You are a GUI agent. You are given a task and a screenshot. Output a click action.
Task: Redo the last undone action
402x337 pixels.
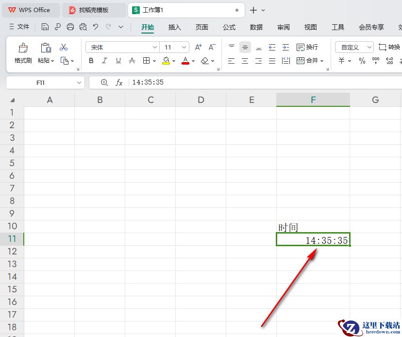coord(108,27)
